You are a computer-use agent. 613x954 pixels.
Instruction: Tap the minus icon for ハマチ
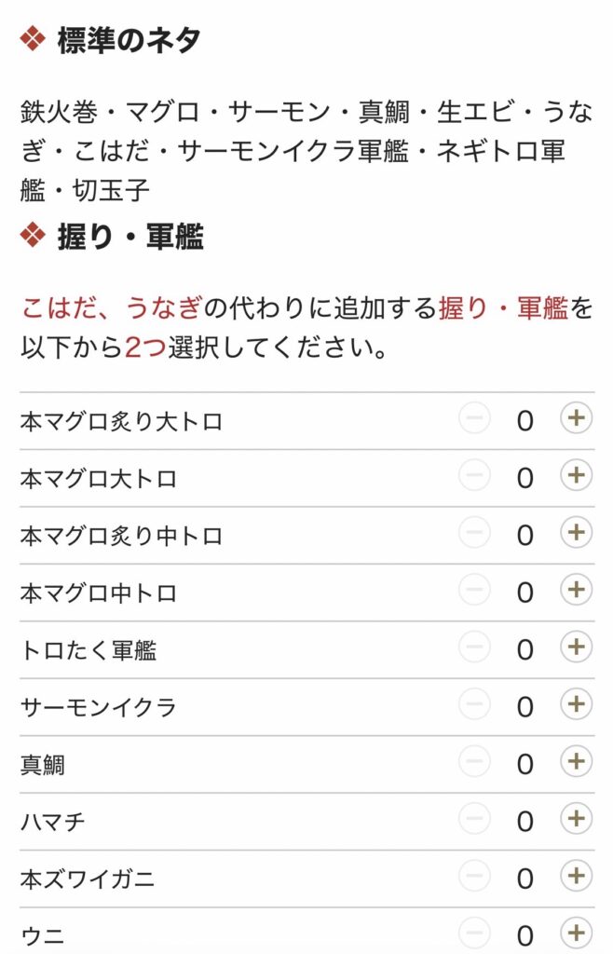474,819
